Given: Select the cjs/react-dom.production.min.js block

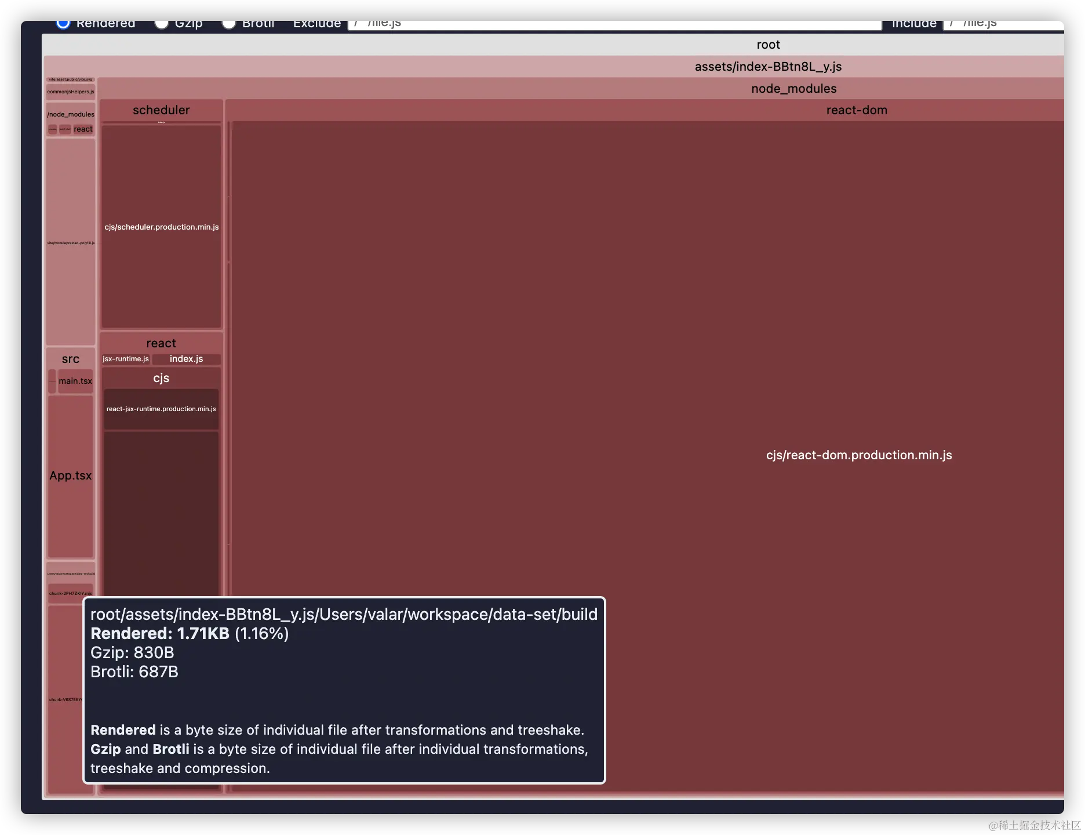Looking at the screenshot, I should 858,455.
